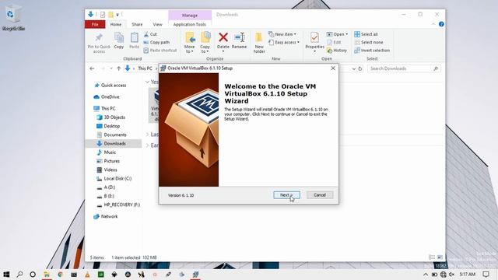Click Invert selection in ribbon
This screenshot has height=280, width=498.
coord(372,51)
